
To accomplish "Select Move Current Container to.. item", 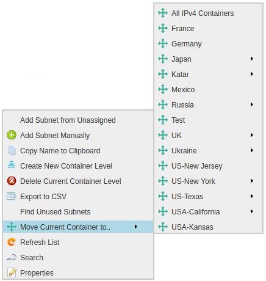I will coord(78,227).
